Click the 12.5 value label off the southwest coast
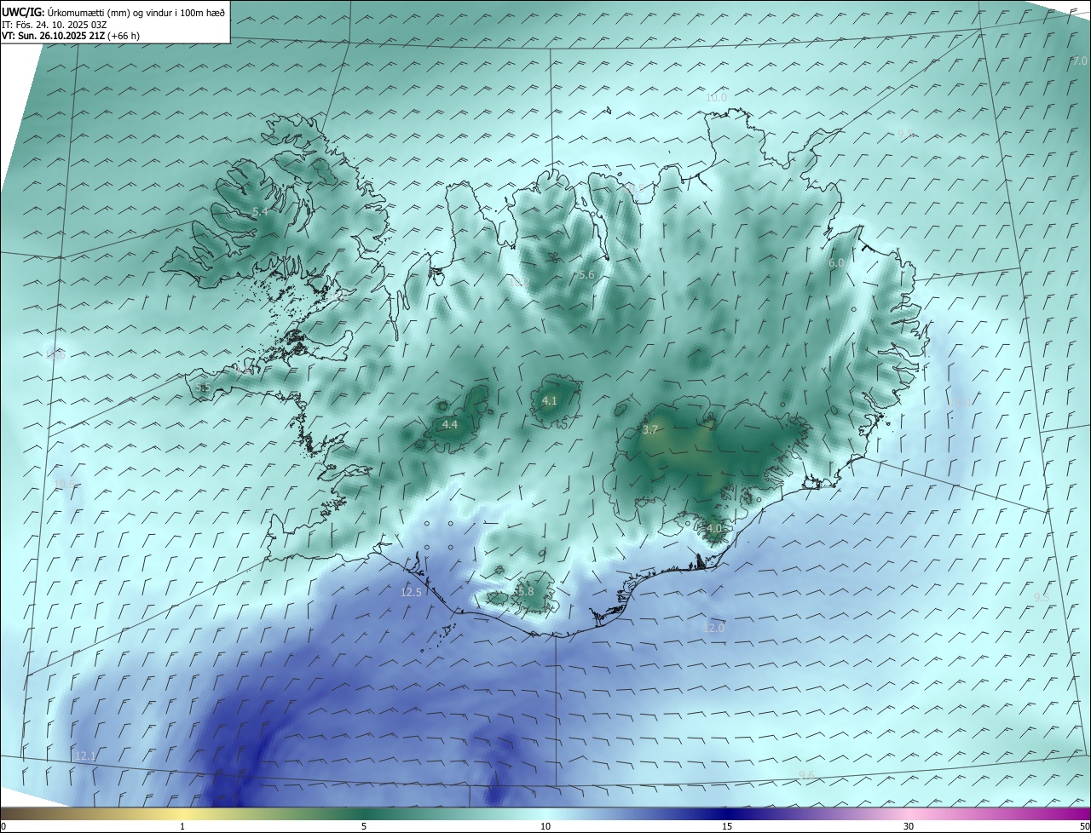 coord(411,592)
